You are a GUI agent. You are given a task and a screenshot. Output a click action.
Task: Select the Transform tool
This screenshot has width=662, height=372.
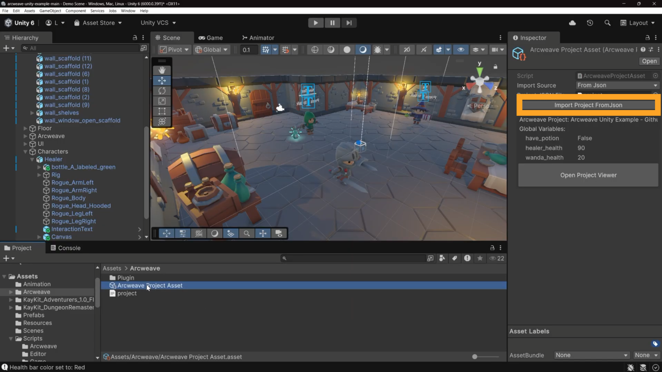point(162,122)
